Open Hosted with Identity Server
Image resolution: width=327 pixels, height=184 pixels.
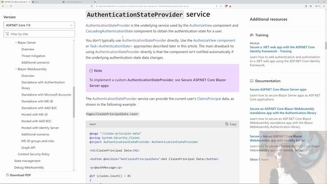[40, 128]
